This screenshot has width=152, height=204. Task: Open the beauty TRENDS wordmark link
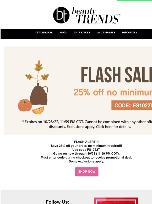(x=96, y=15)
